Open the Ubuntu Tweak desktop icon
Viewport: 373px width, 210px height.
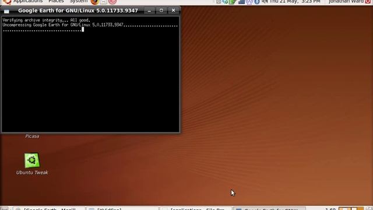pos(32,160)
